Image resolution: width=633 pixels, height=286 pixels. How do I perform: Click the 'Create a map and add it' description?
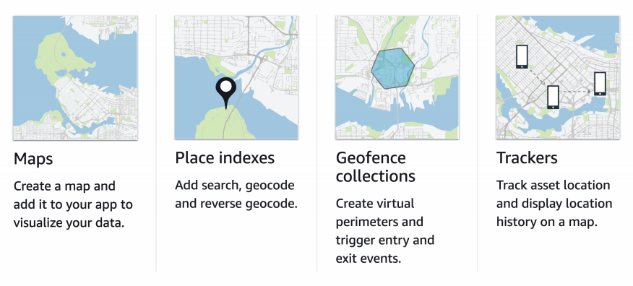tap(73, 204)
